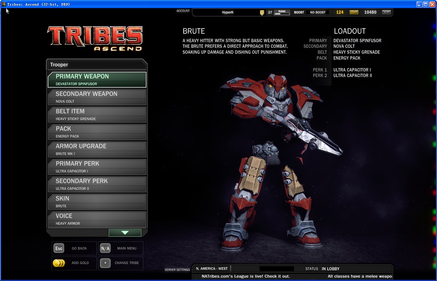Click the rank progress bar
The width and height of the screenshot is (437, 281).
(x=282, y=14)
